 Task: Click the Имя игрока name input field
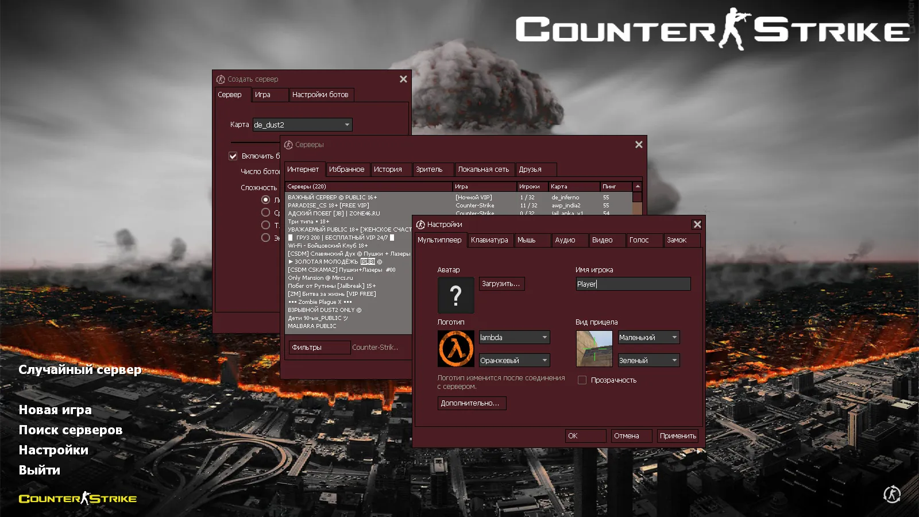[633, 284]
